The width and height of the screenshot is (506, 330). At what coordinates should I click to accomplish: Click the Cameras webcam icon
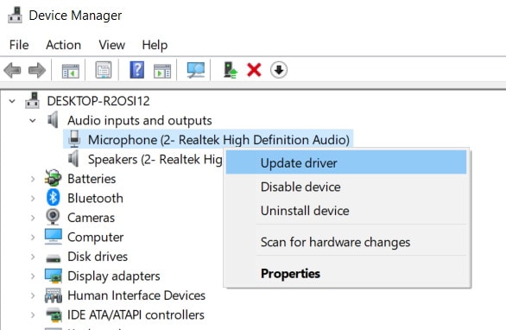point(53,217)
